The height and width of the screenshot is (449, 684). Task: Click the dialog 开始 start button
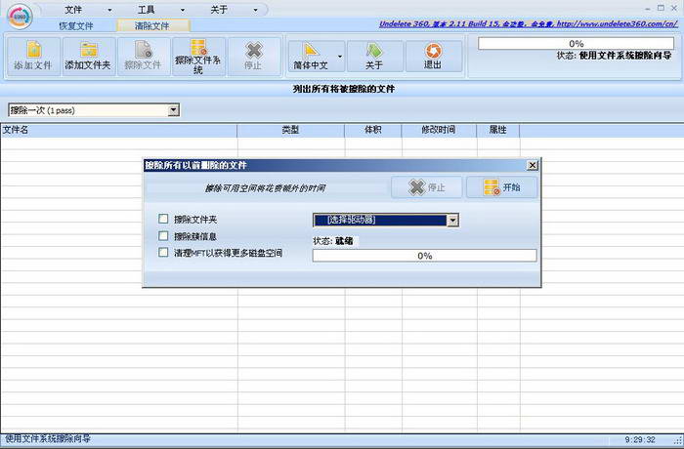click(x=501, y=187)
